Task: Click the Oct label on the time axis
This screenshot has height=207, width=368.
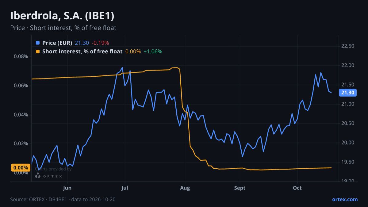Action: tap(297, 188)
